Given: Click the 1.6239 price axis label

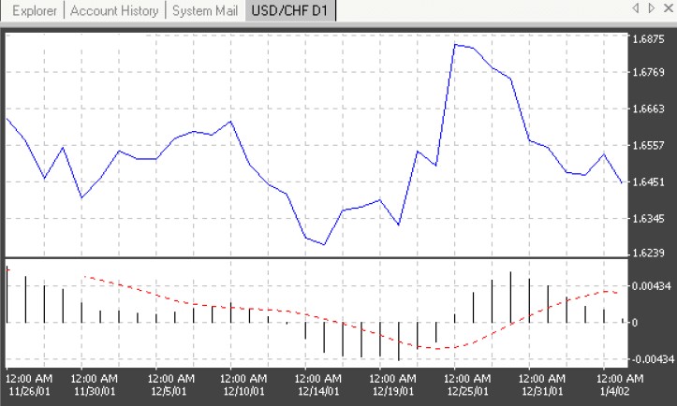Looking at the screenshot, I should tap(649, 253).
